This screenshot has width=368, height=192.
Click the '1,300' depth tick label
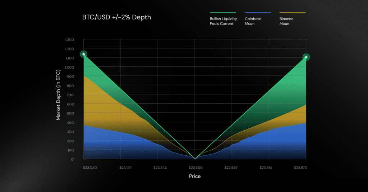tap(69, 40)
